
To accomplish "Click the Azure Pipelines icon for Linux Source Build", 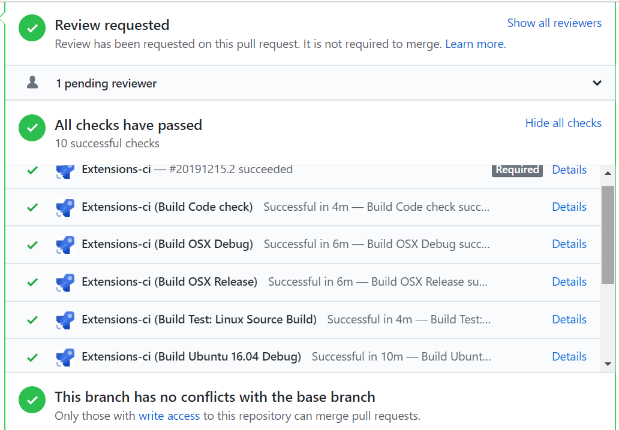I will pos(65,319).
